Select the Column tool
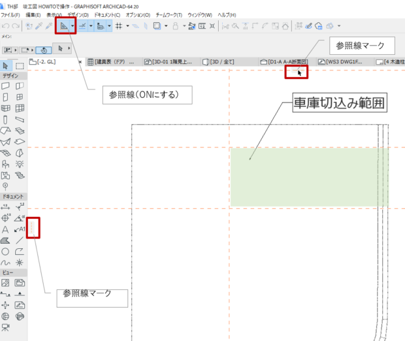Screen dimensions: 405x341 tap(5, 120)
